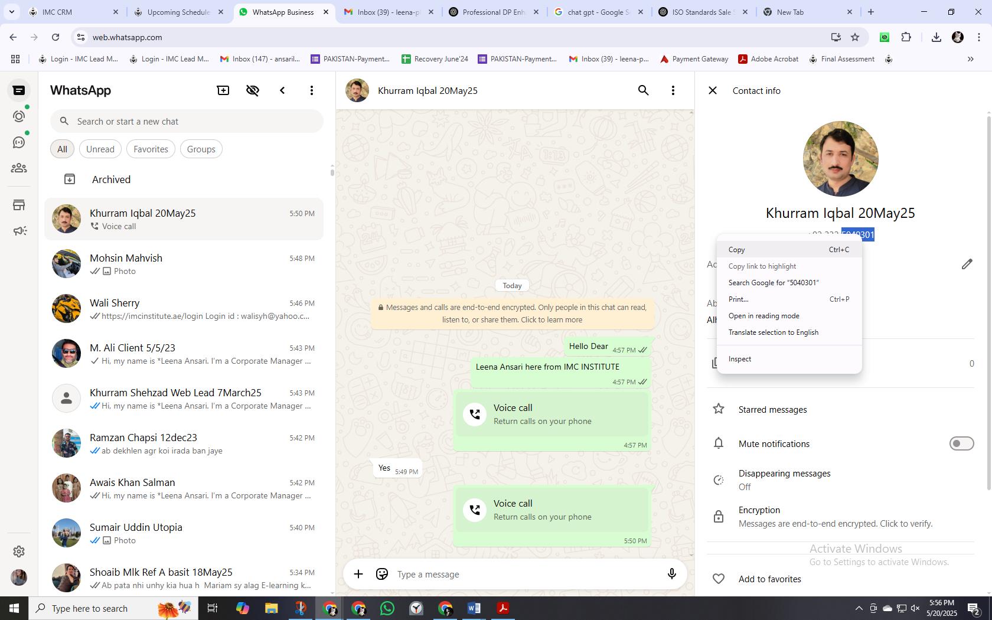Click Add to favorites
Viewport: 992px width, 620px height.
[x=840, y=579]
